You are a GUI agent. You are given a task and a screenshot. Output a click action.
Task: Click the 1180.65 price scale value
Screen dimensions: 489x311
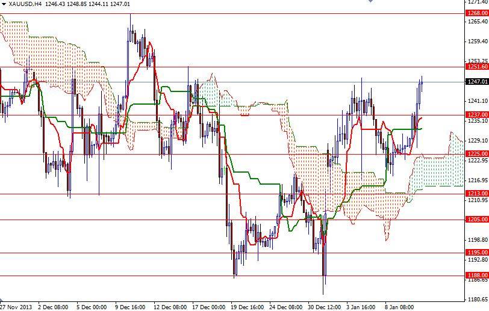[x=478, y=300]
